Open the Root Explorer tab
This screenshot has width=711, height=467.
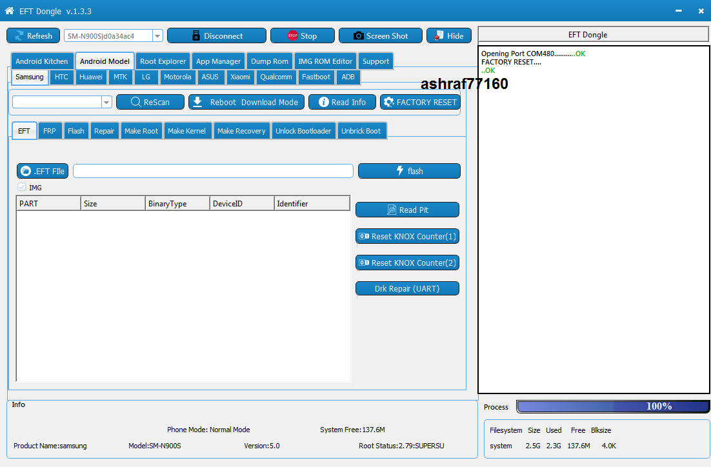[x=163, y=61]
